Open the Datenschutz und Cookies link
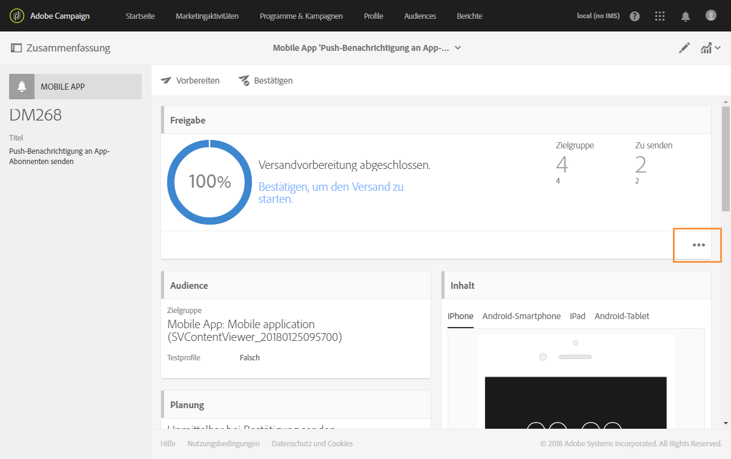 point(312,444)
